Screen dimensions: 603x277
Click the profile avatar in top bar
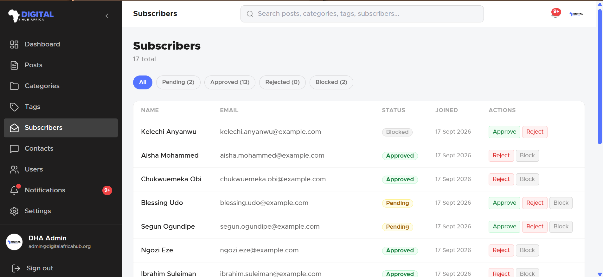click(576, 14)
